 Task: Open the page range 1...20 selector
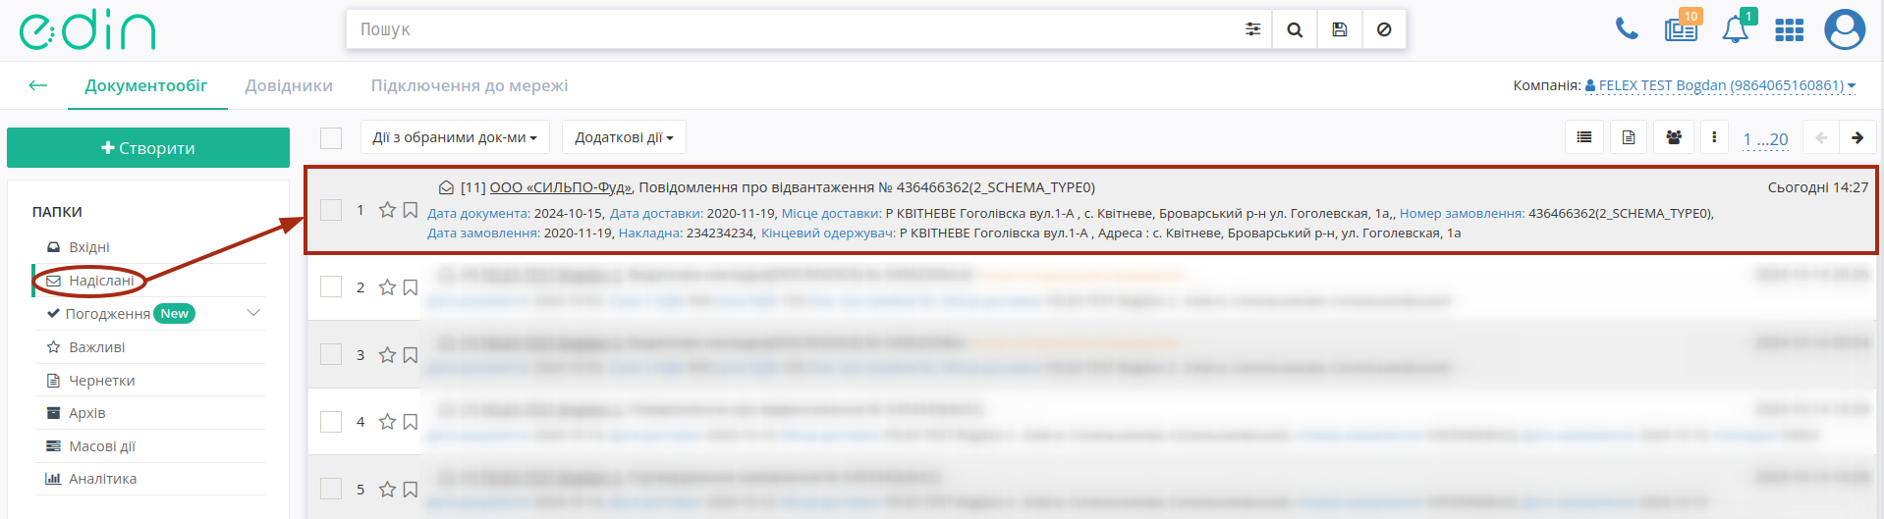click(x=1765, y=139)
